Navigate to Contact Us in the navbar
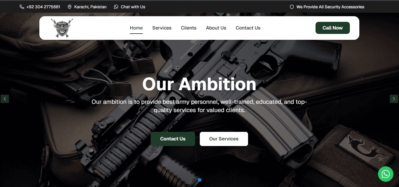Image resolution: width=399 pixels, height=187 pixels. point(248,28)
